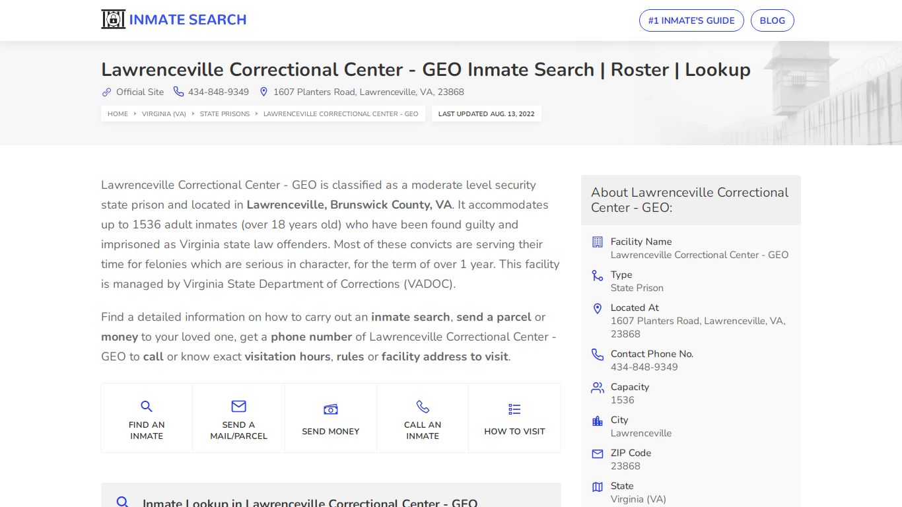The width and height of the screenshot is (902, 507).
Task: Click the phone icon beside Contact Phone No.
Action: 598,355
